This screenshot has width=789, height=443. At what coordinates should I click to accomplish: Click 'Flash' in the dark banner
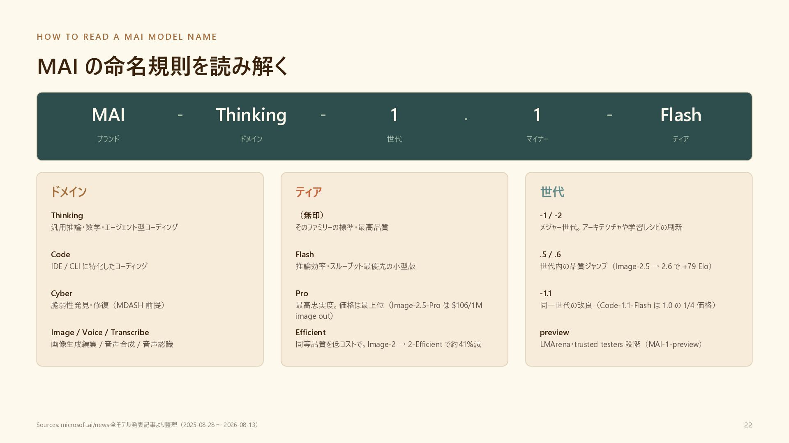pos(681,114)
